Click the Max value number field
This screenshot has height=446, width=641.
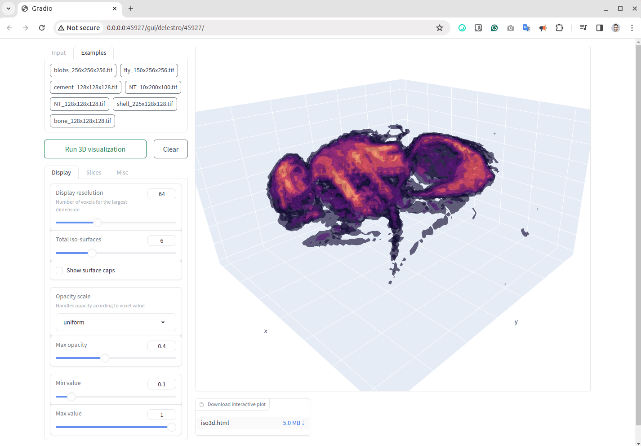[162, 415]
